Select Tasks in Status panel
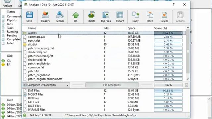This screenshot has height=119, width=212. [10, 28]
